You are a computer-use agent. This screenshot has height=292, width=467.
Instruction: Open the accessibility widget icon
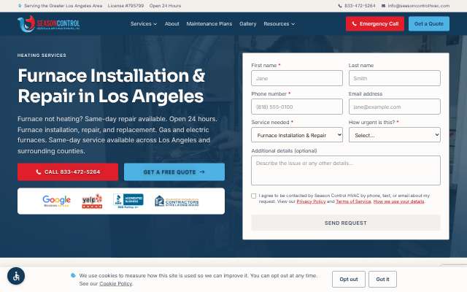tap(16, 276)
